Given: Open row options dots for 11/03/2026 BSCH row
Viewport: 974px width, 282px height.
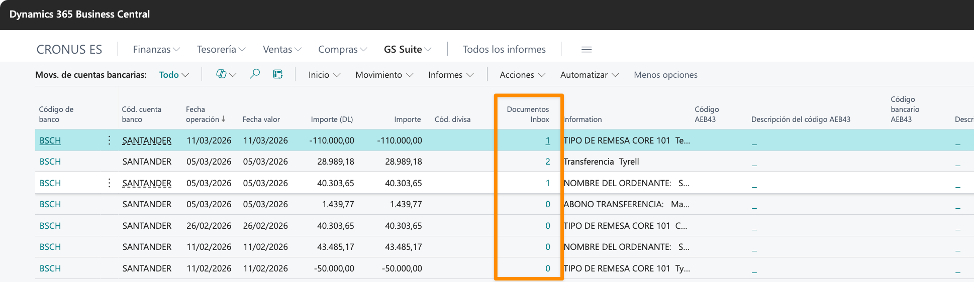Looking at the screenshot, I should tap(109, 140).
